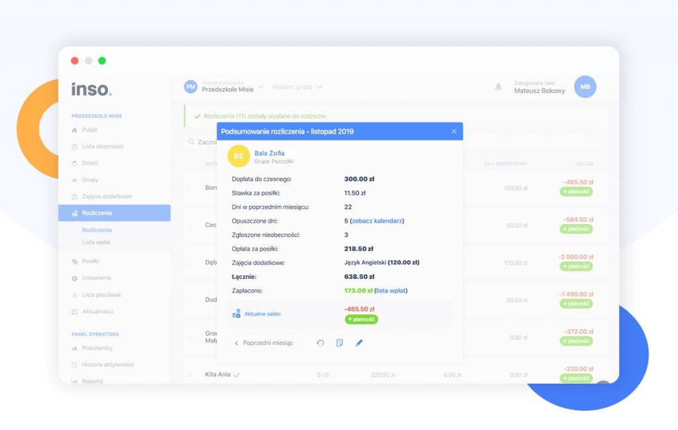This screenshot has height=430, width=678.
Task: Click the PM facility badge icon
Action: point(191,87)
